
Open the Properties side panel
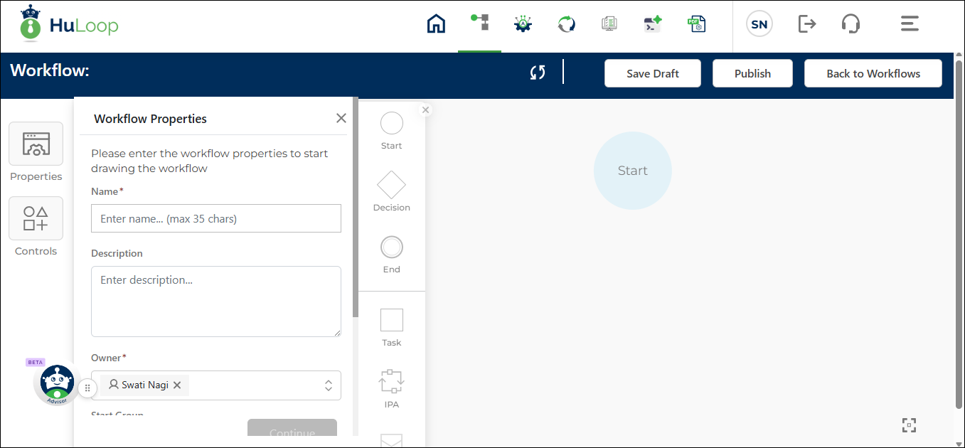36,144
